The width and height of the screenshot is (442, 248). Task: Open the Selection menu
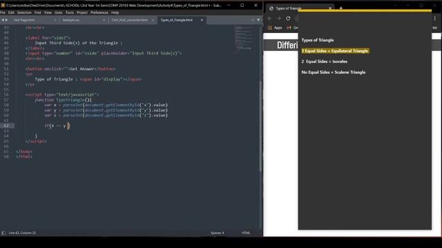[x=24, y=12]
